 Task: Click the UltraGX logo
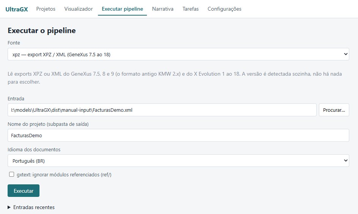pyautogui.click(x=17, y=9)
